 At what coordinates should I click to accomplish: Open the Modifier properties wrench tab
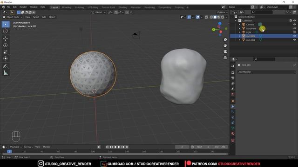pos(233,106)
